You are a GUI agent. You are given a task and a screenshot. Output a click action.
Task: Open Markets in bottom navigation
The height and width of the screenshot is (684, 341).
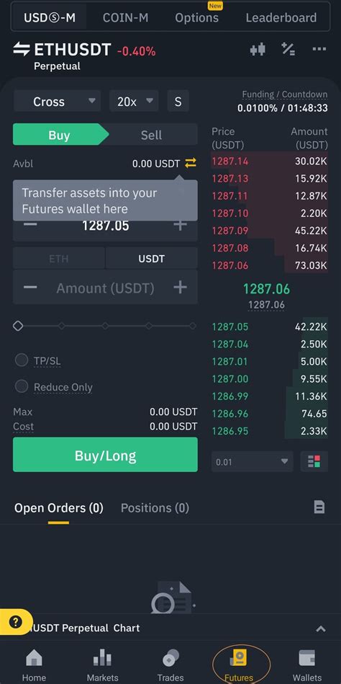point(102,665)
